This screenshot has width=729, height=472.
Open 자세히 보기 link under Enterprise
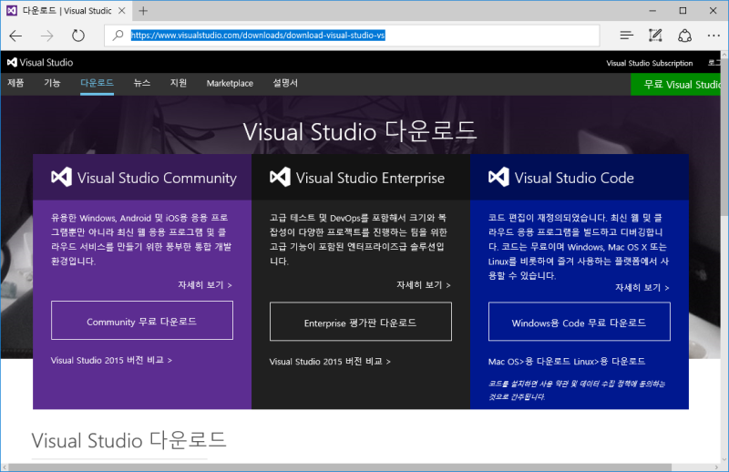424,285
